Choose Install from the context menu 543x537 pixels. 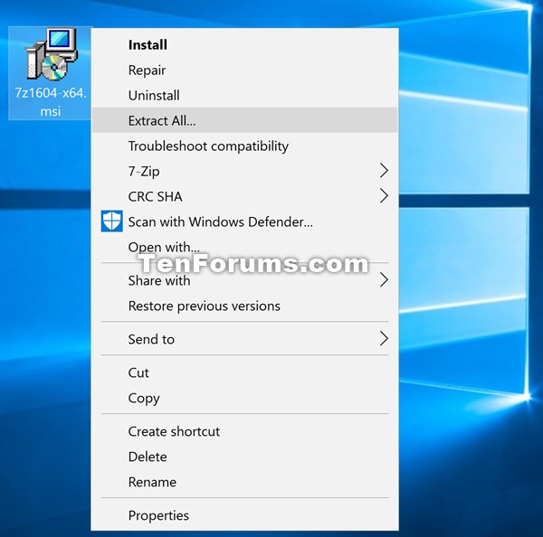tap(244, 44)
